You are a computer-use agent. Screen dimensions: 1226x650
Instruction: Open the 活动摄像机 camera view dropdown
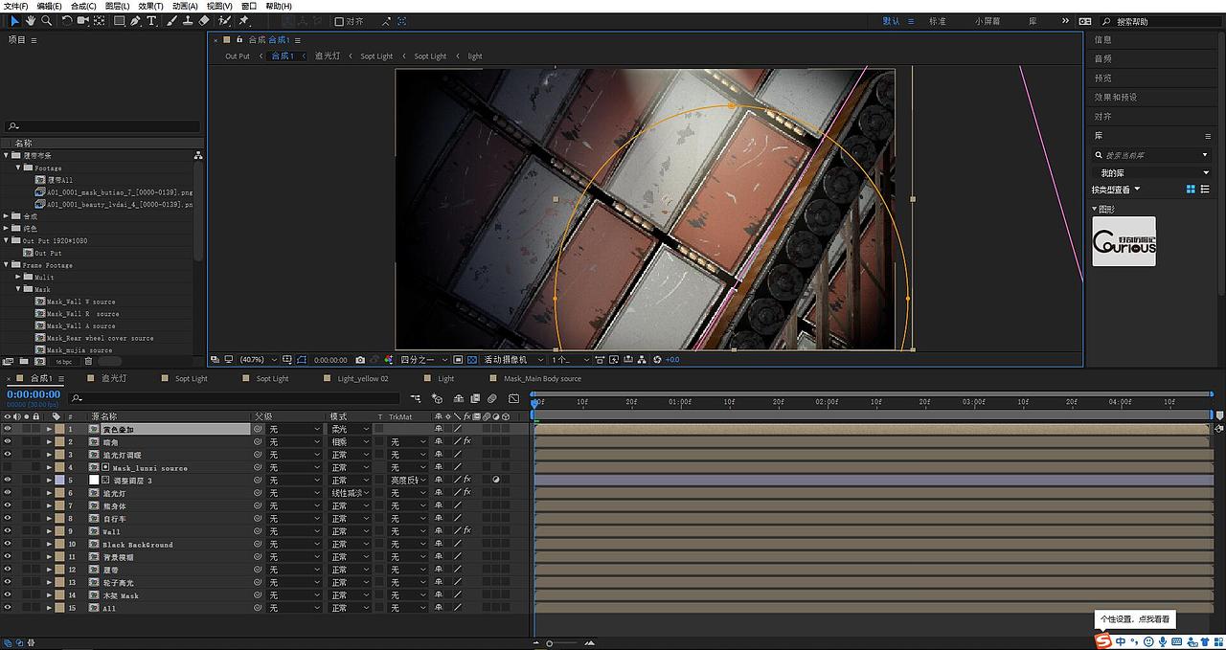coord(511,360)
